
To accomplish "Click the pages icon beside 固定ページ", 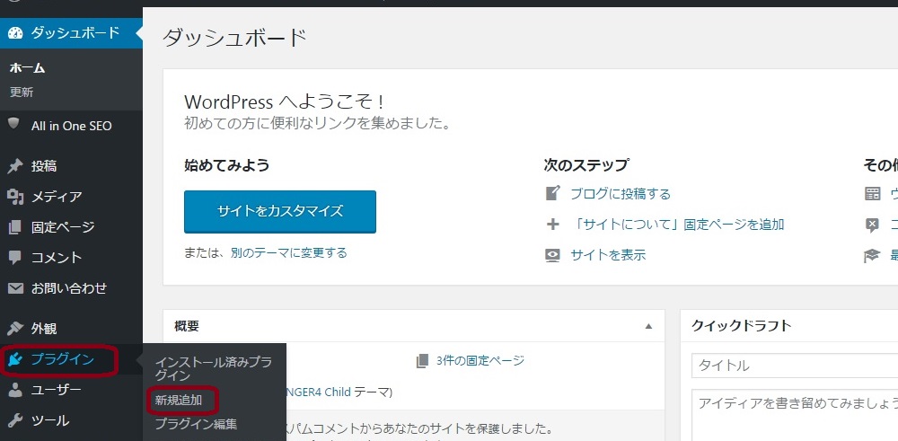I will (15, 227).
